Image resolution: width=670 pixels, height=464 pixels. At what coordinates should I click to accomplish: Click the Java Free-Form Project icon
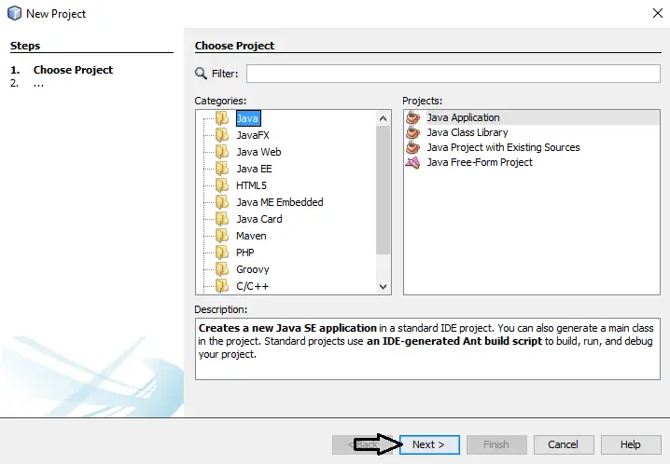point(412,162)
